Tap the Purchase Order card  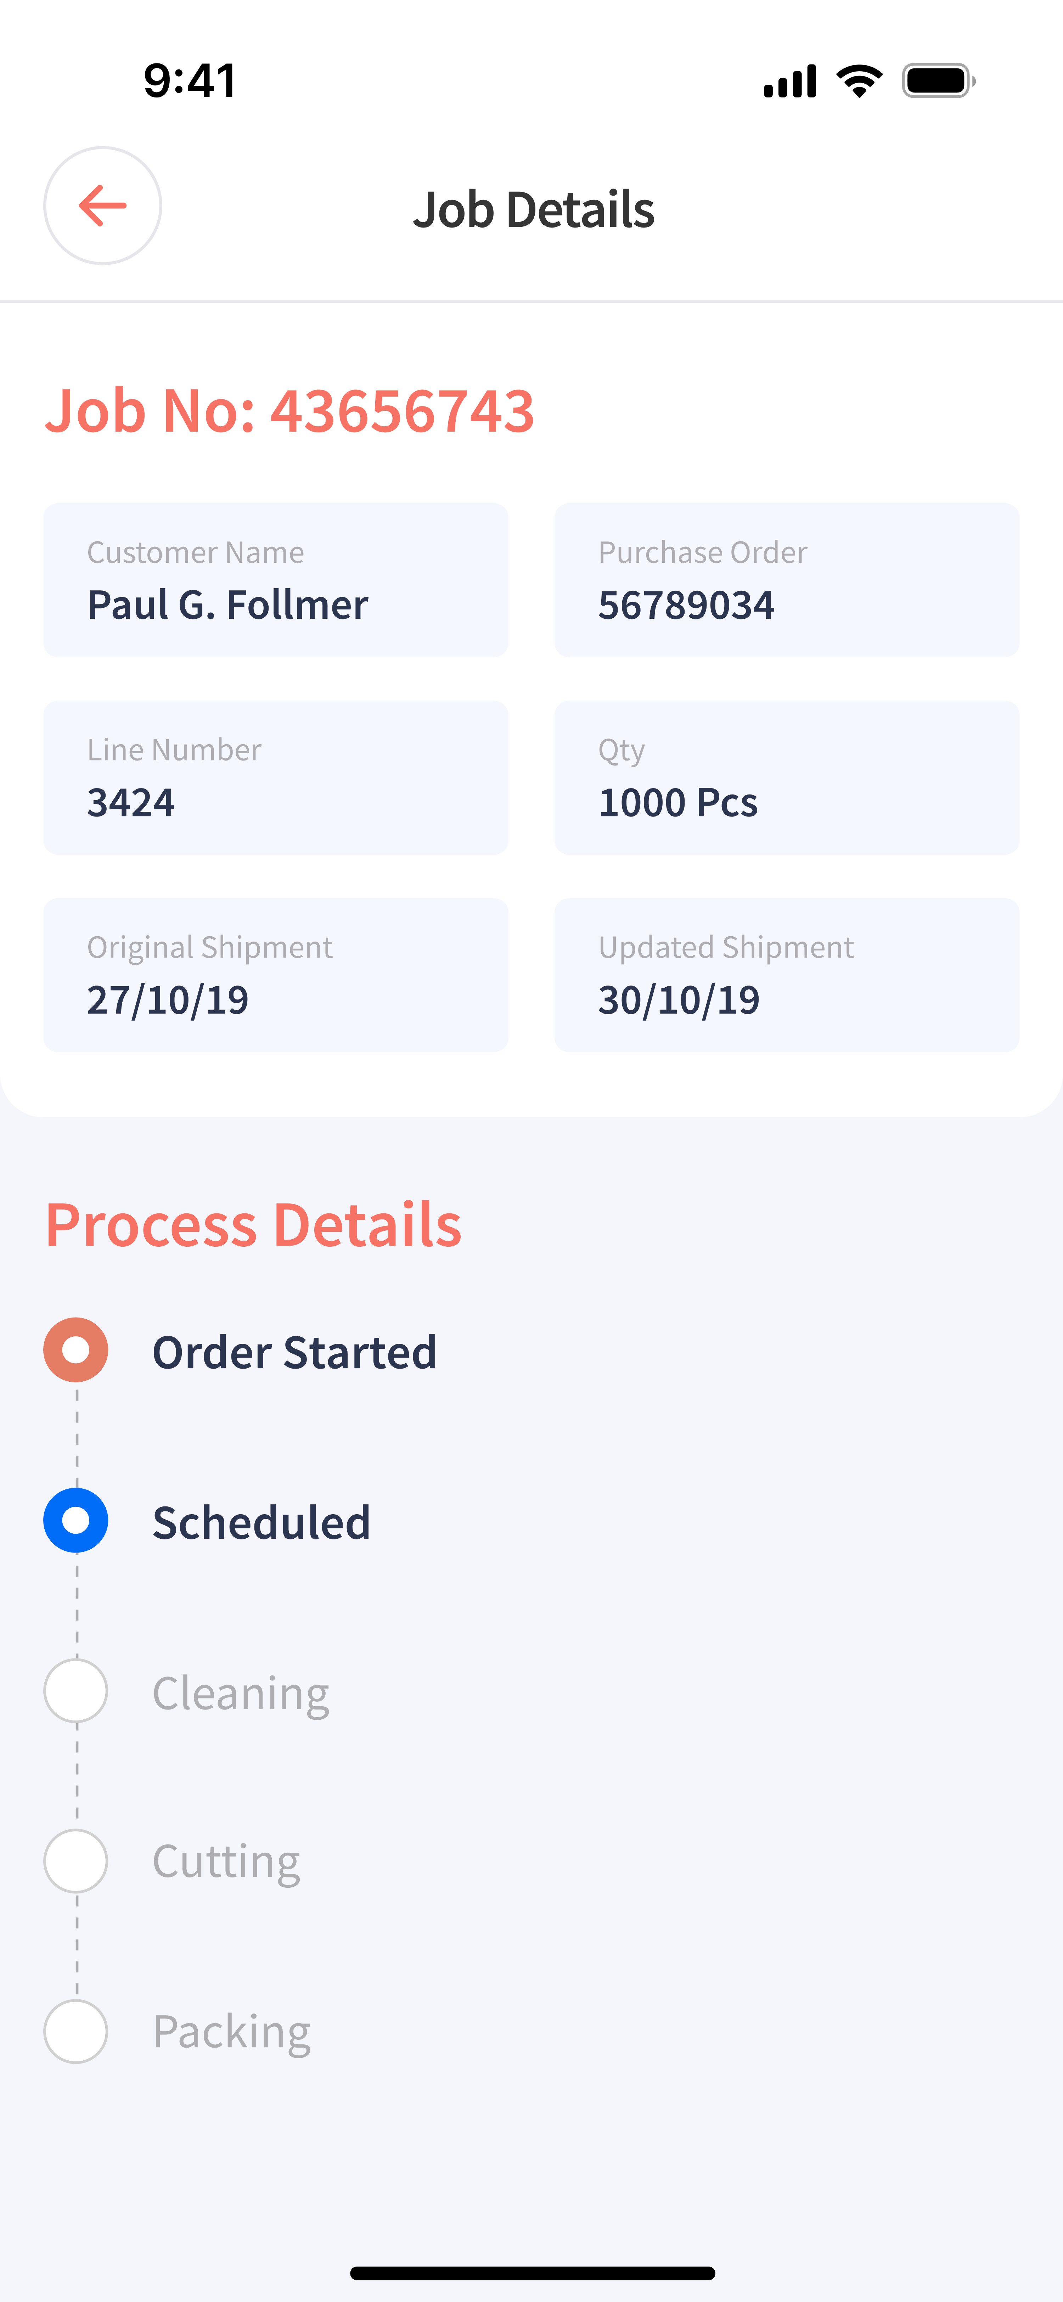click(786, 580)
